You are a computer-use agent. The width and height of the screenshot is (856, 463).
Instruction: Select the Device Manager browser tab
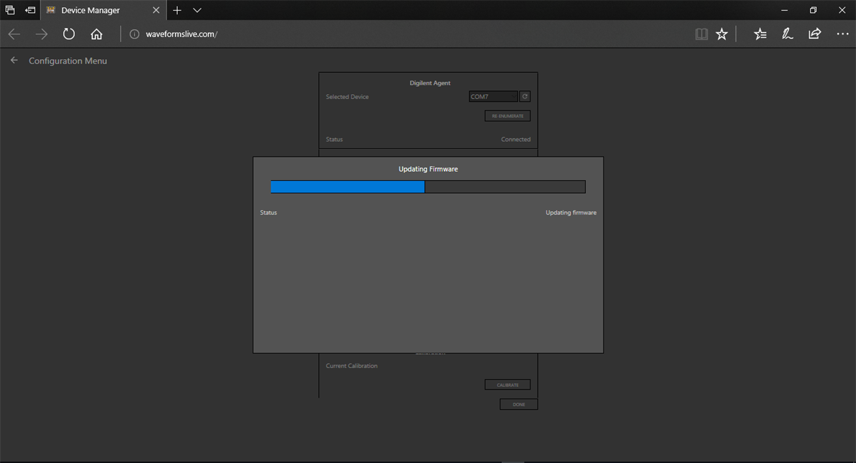(x=98, y=10)
